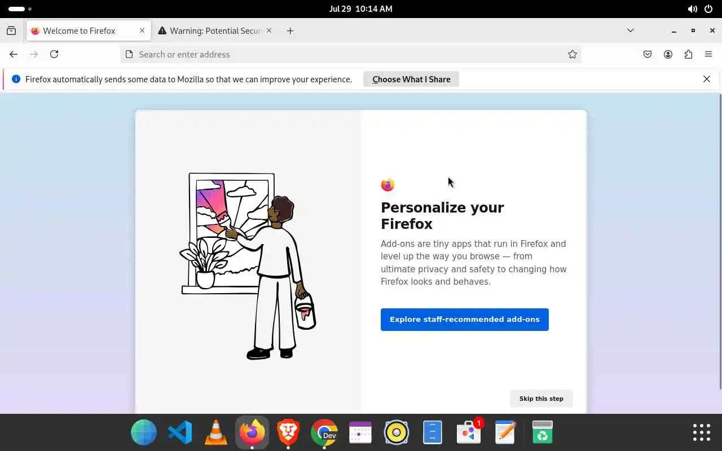Open the power menu in top bar
722x451 pixels.
[x=708, y=9]
